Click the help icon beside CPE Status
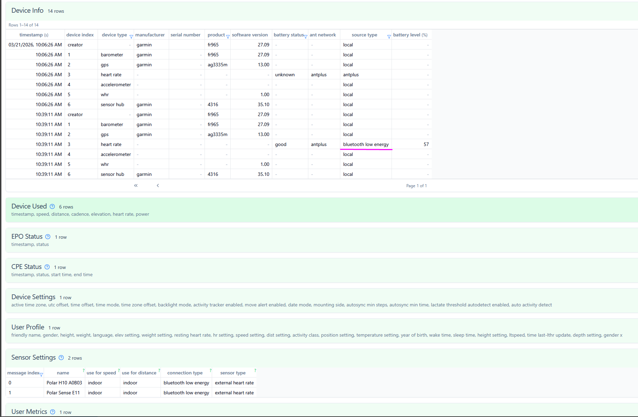Viewport: 638px width, 417px height. coord(47,267)
